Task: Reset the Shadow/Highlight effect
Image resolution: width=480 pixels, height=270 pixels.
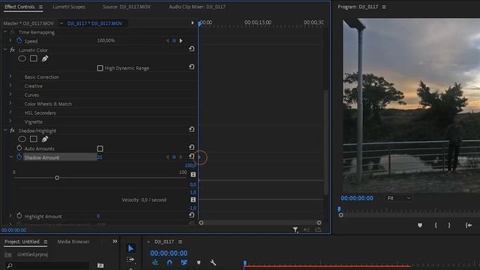Action: click(x=192, y=130)
